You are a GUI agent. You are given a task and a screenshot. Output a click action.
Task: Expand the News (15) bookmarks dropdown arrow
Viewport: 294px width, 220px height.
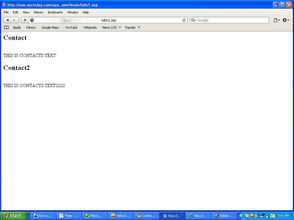click(x=120, y=28)
